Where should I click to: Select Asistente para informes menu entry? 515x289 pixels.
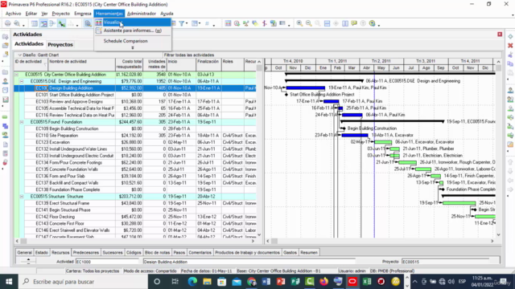(x=132, y=31)
